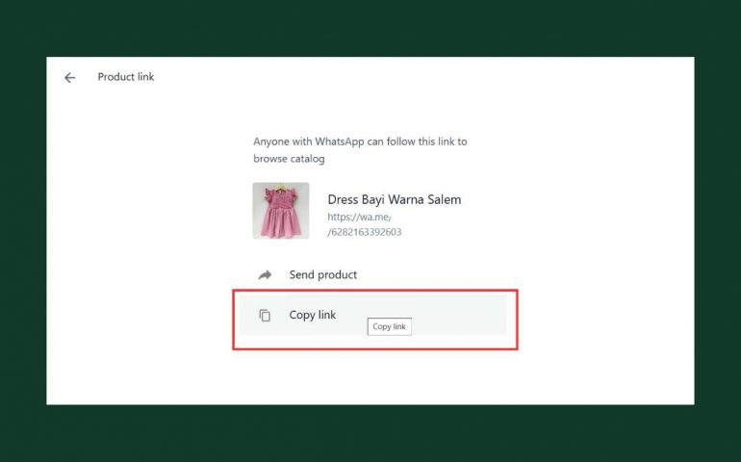Screen dimensions: 741x462
Task: Click the dark green background below the panel
Action: tap(370, 435)
